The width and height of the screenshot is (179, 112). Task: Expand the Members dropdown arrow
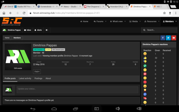coord(176,21)
